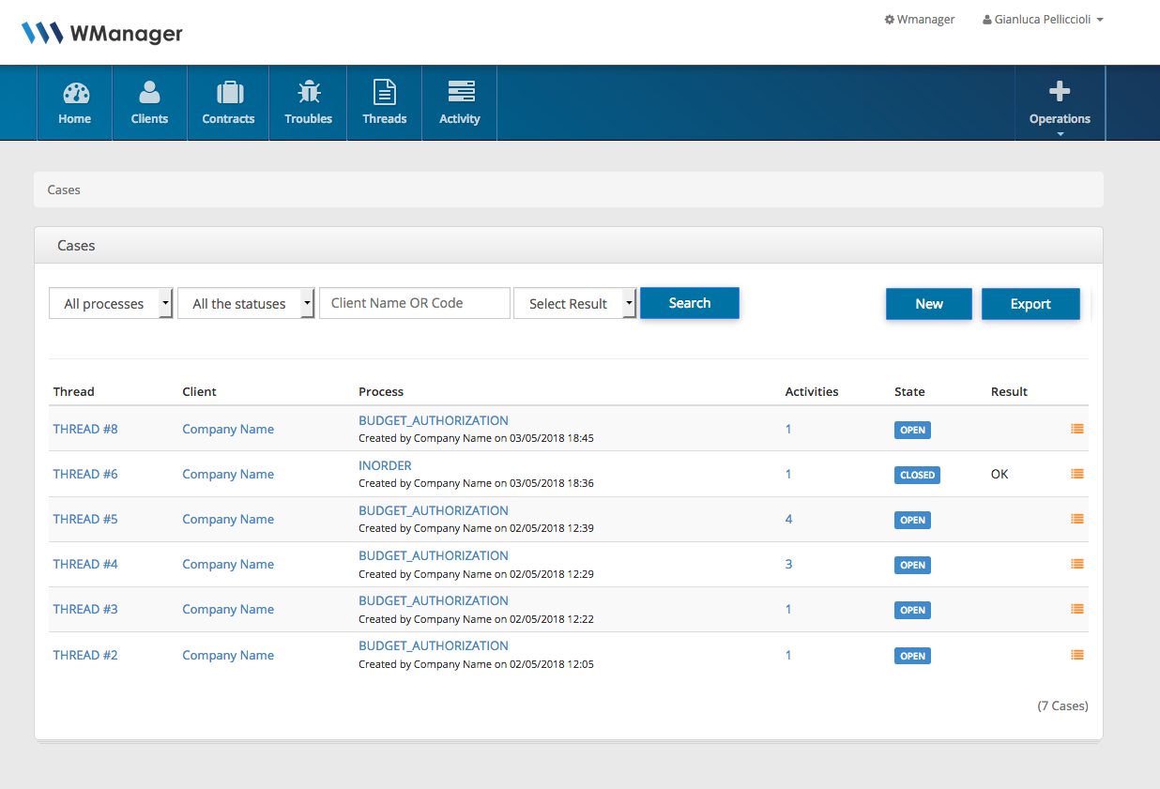Open the Select Result dropdown
Image resolution: width=1160 pixels, height=789 pixels.
click(x=574, y=304)
